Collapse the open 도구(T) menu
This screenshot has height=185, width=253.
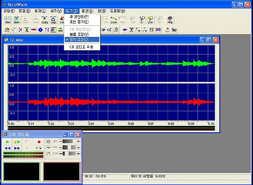point(72,11)
